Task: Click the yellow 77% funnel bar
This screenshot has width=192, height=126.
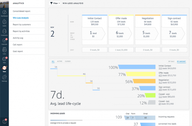Action: point(141,74)
